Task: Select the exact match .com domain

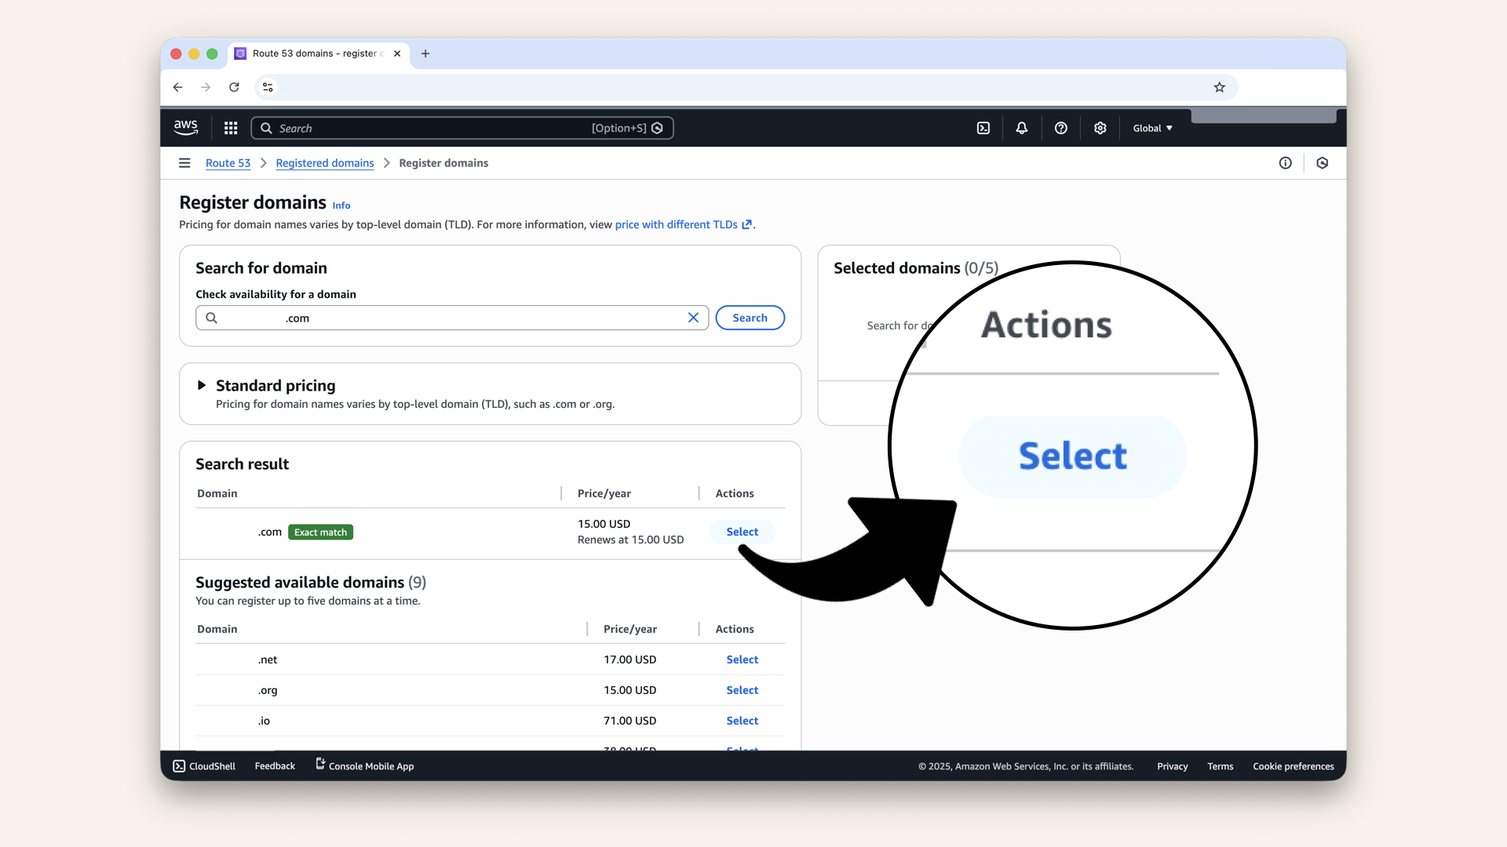Action: pos(742,532)
